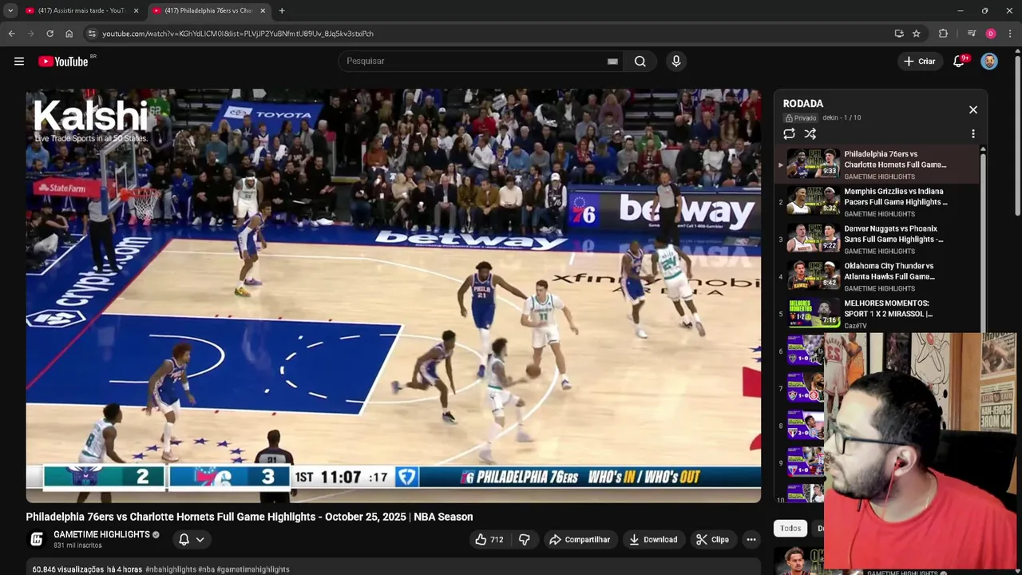Open the YouTube guide hamburger menu
1022x575 pixels.
(19, 61)
